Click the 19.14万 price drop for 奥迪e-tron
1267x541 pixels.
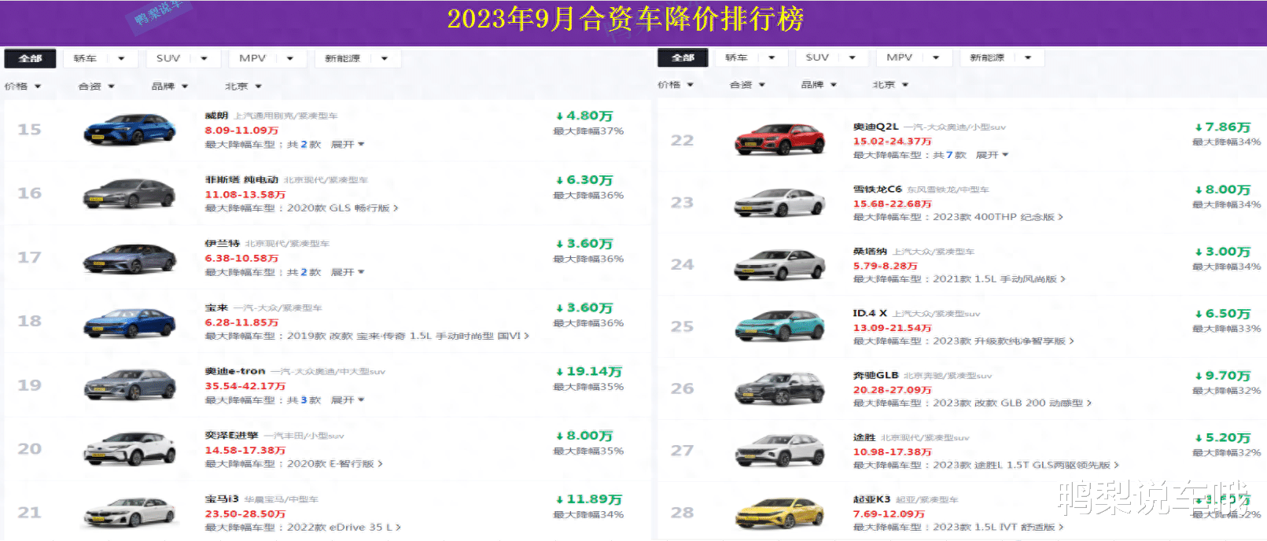point(589,371)
